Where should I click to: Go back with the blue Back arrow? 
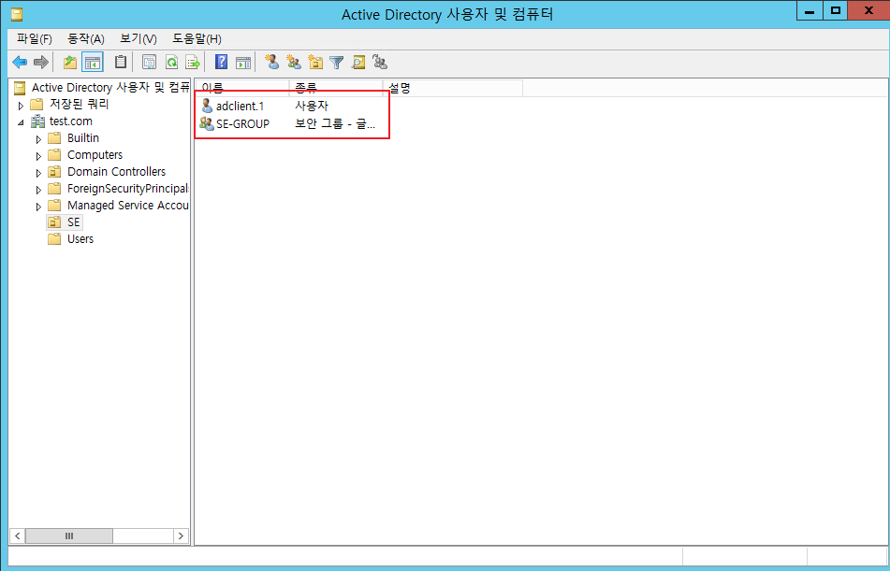(x=20, y=63)
